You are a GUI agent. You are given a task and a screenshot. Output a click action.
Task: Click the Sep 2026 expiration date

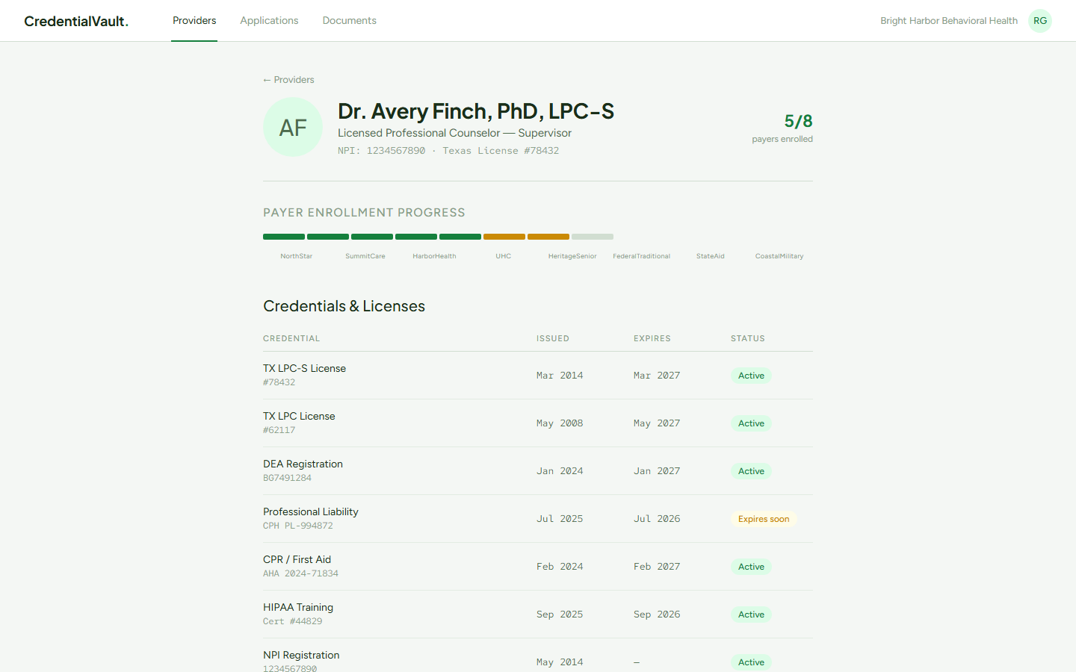(657, 615)
